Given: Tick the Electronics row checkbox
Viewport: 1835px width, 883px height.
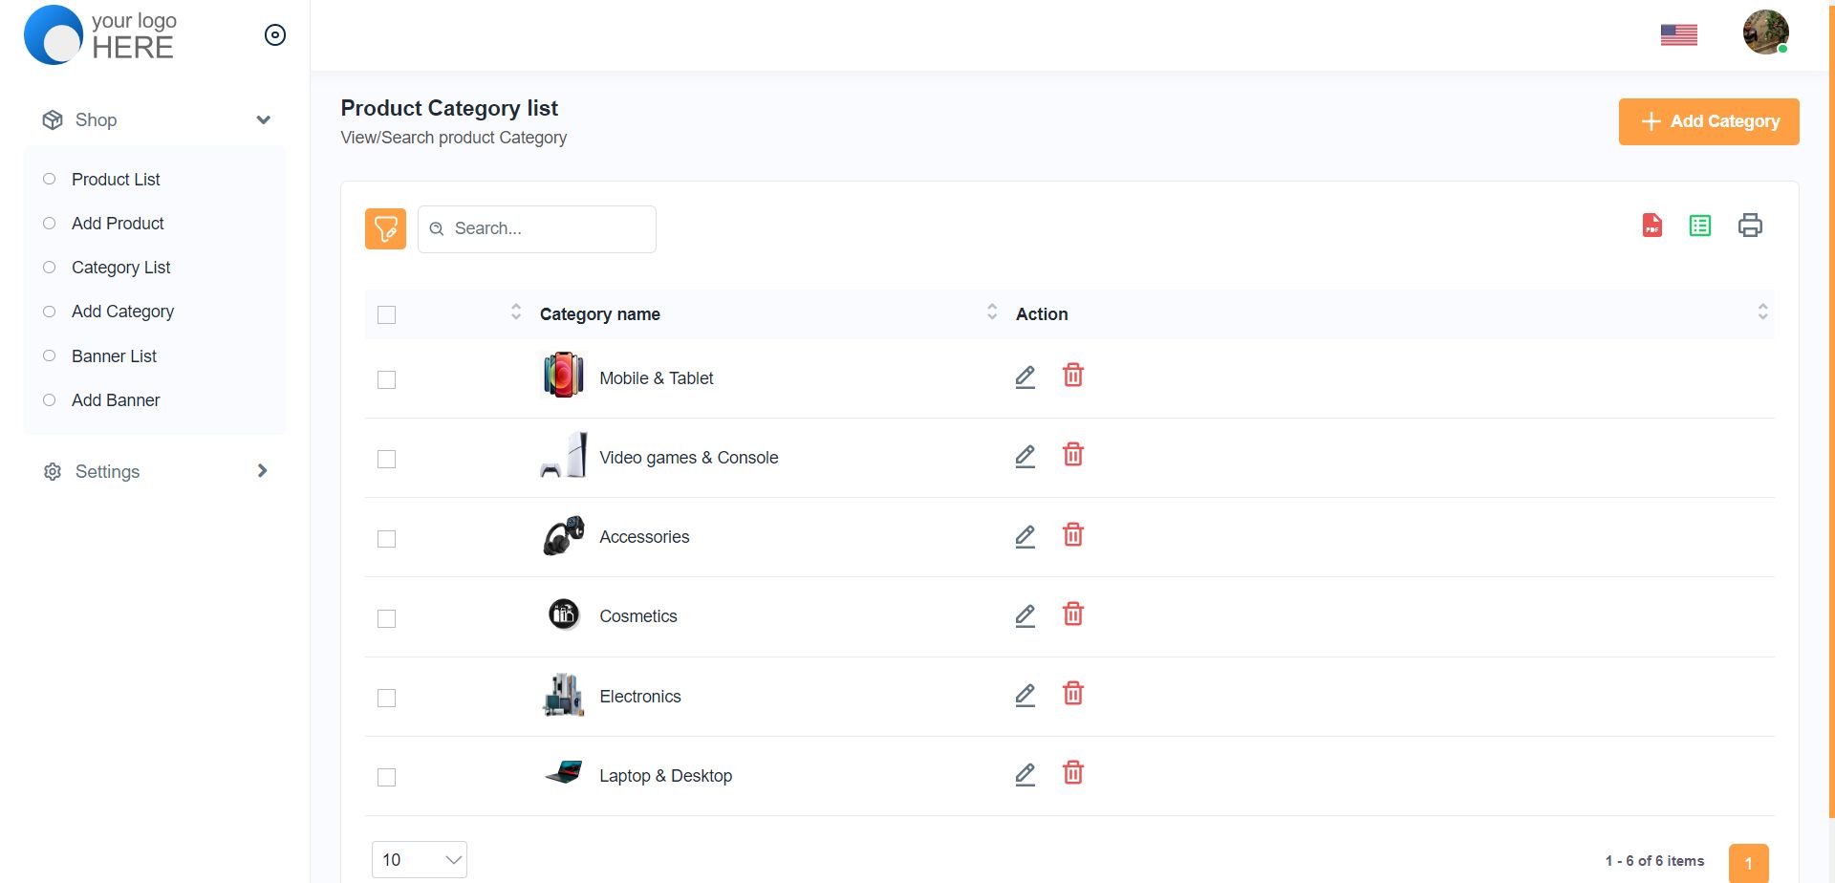Looking at the screenshot, I should click(x=386, y=699).
